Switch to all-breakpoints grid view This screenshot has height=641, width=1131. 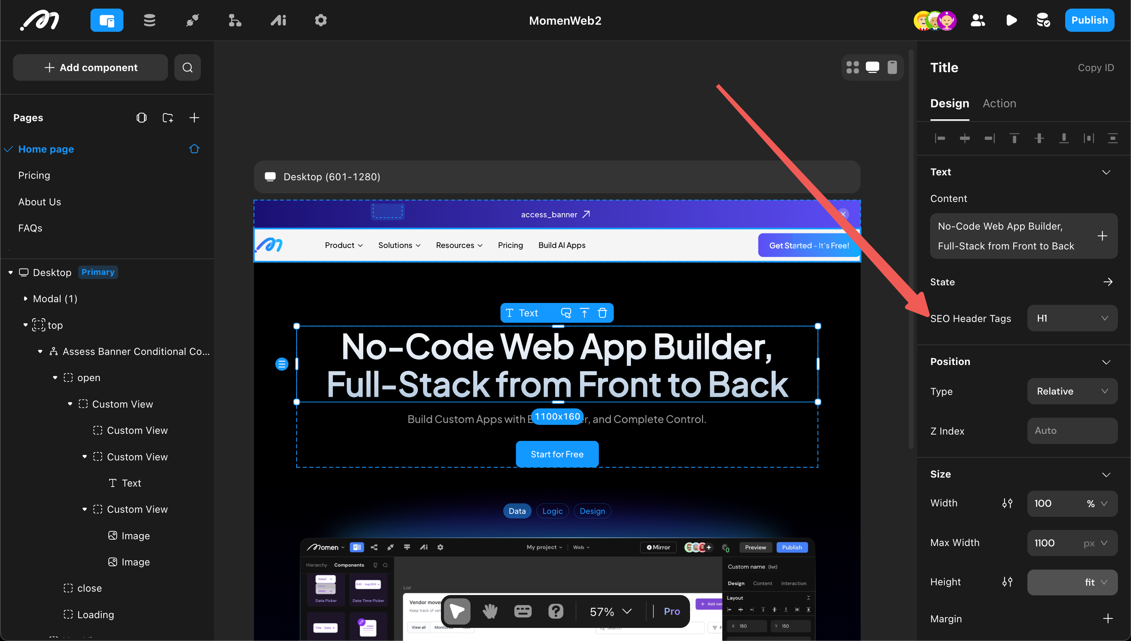(x=853, y=67)
